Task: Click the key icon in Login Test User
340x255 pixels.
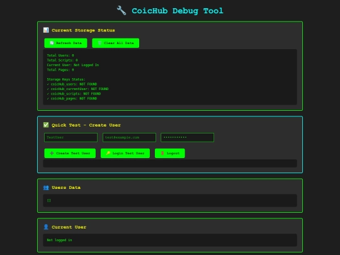Action: [108, 153]
